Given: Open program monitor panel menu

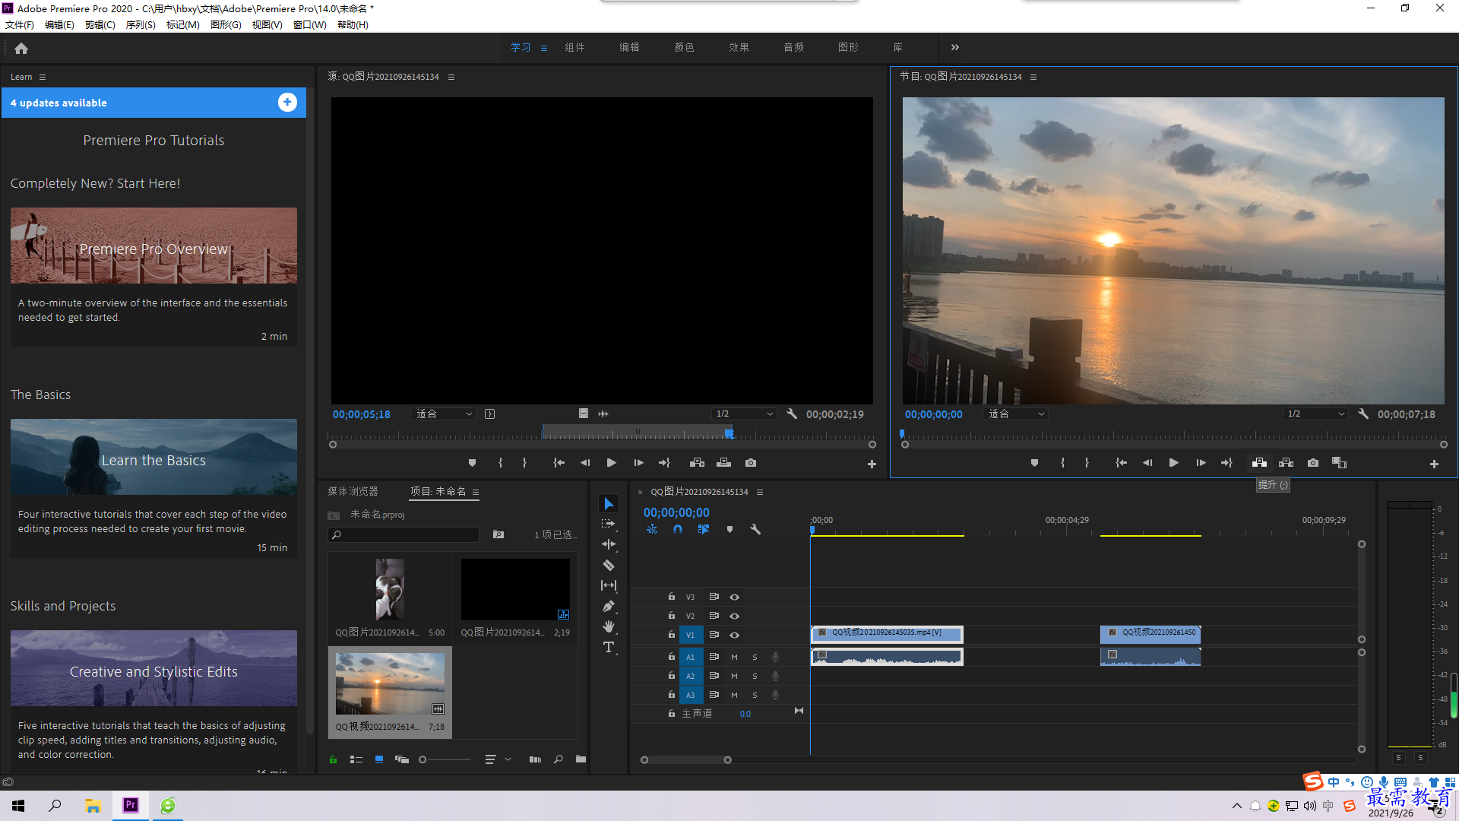Looking at the screenshot, I should tap(1033, 77).
